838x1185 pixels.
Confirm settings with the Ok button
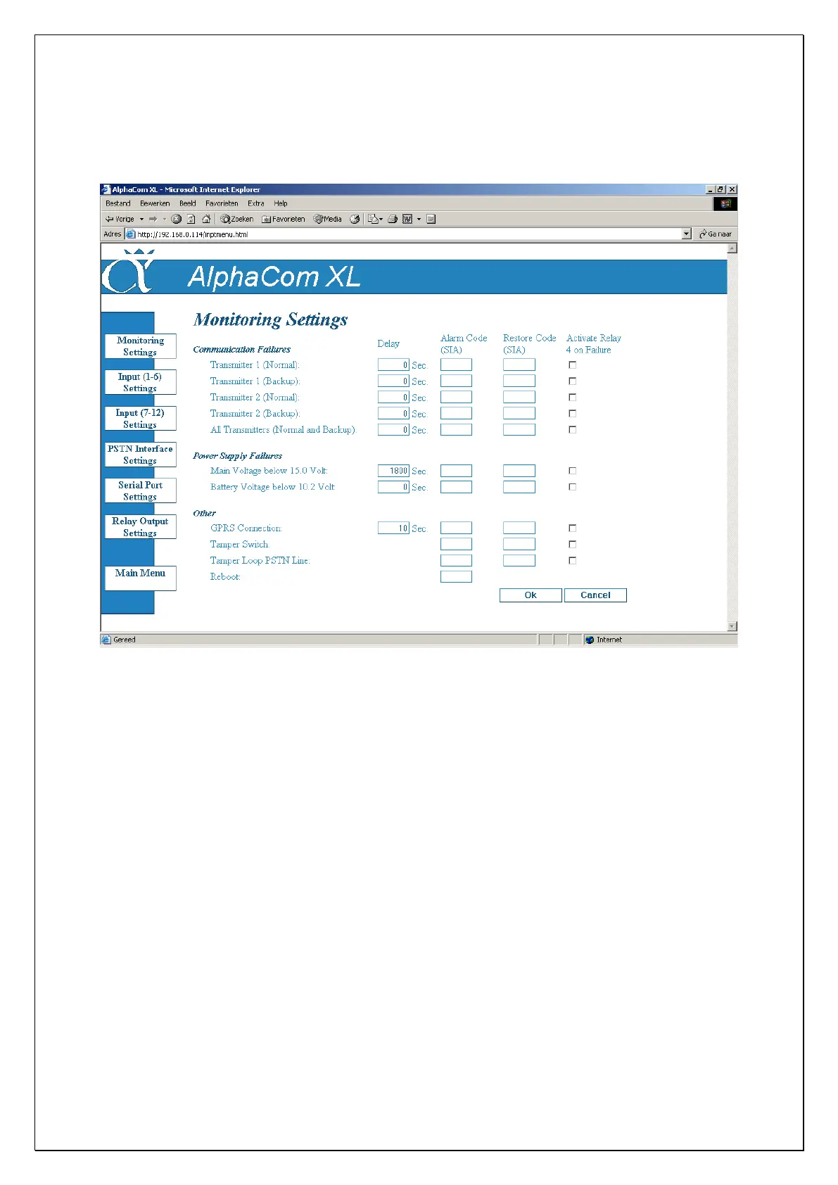pyautogui.click(x=531, y=595)
